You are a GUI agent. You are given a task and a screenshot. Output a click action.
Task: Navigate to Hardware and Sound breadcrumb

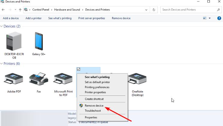67,10
